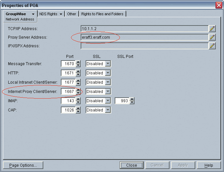Open the CAP SSL dropdown
Image resolution: width=224 pixels, height=172 pixels.
(x=108, y=110)
